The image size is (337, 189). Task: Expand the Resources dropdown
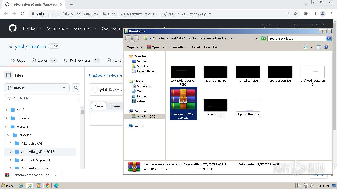85,28
